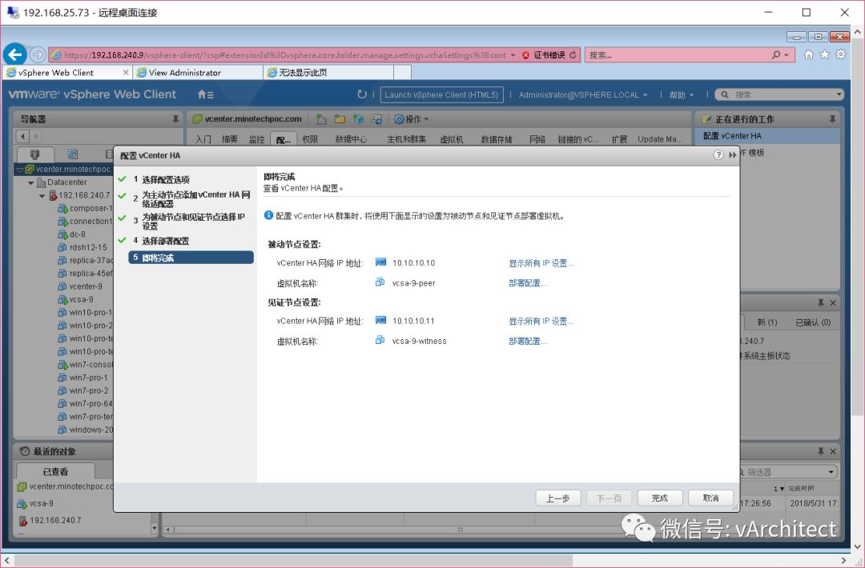865x568 pixels.
Task: Click Launch vSphere Client (HTML5) button
Action: (x=441, y=94)
